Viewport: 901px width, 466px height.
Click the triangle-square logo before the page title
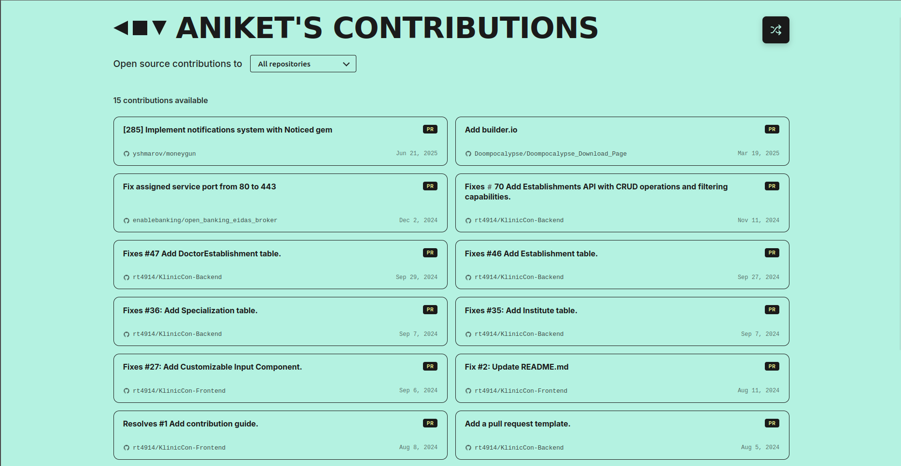140,28
